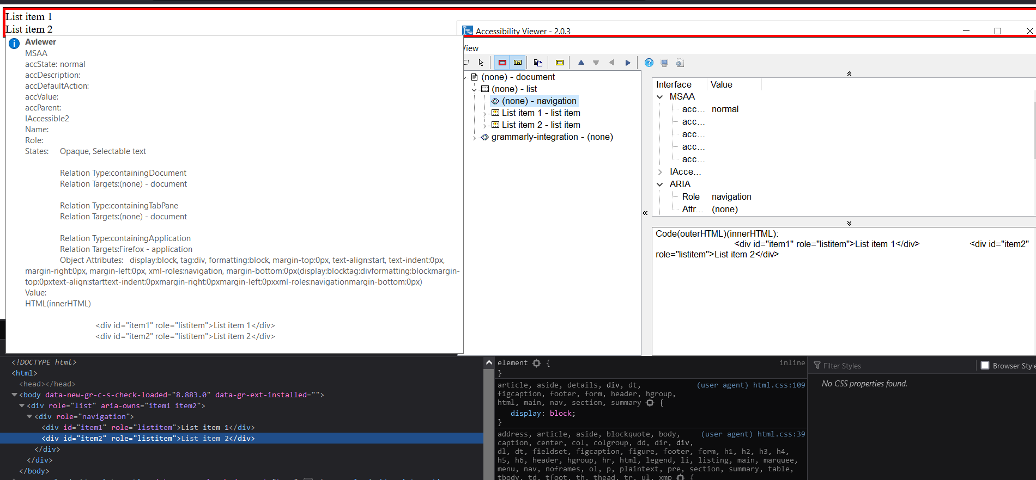Open the html.css:109 stylesheet link
The width and height of the screenshot is (1036, 480).
pos(779,385)
